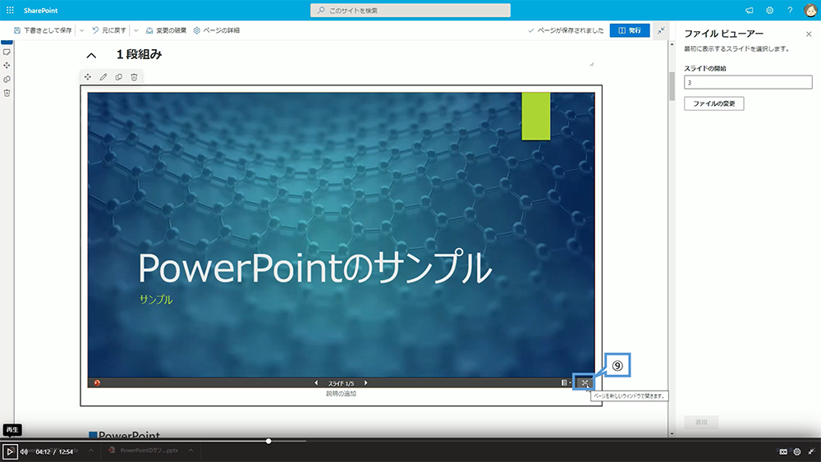The height and width of the screenshot is (462, 821).
Task: Discard changes (変更の破棄)
Action: point(166,30)
